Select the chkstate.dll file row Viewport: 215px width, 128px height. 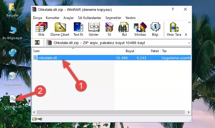[112, 58]
